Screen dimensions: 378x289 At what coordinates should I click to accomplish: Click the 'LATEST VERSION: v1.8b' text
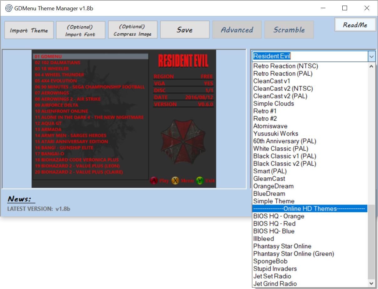pyautogui.click(x=38, y=208)
